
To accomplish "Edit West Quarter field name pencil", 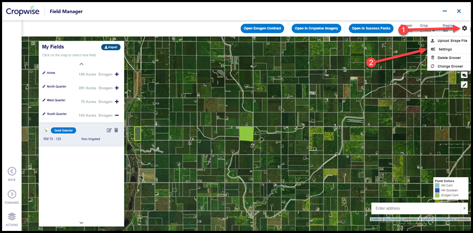I will (x=44, y=100).
